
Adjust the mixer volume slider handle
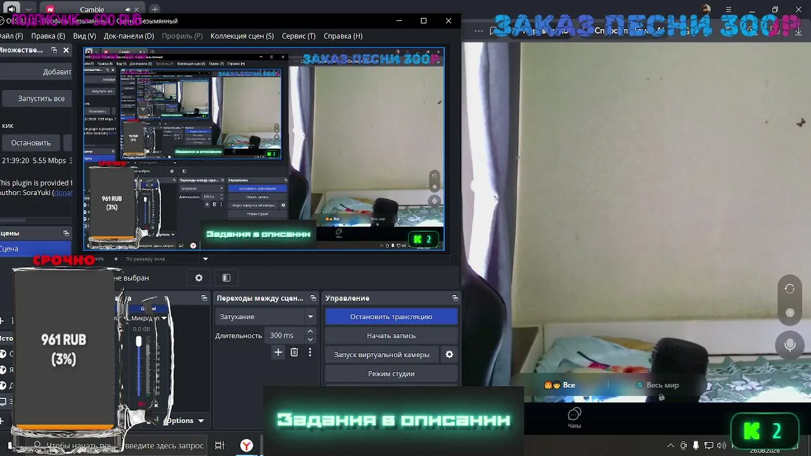[x=139, y=341]
